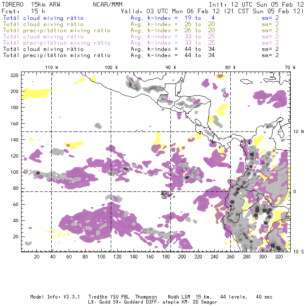
Task: Click '33 to 25' in violet cloud row
Action: click(x=200, y=36)
